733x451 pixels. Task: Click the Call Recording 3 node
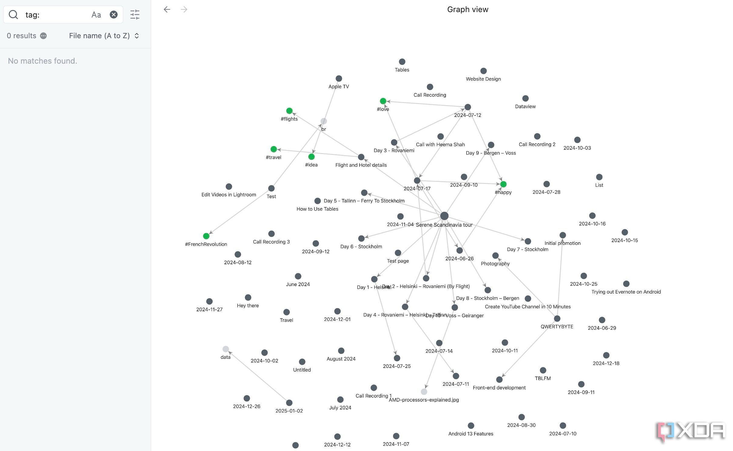pos(271,234)
